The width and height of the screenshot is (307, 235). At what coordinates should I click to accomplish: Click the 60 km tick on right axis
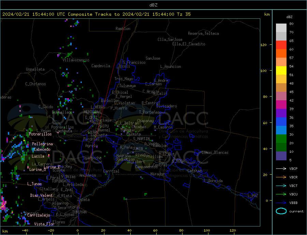[x=265, y=123]
